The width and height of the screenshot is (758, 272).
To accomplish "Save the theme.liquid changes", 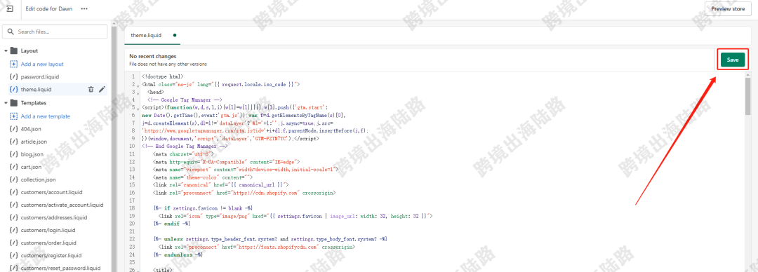I will (732, 60).
